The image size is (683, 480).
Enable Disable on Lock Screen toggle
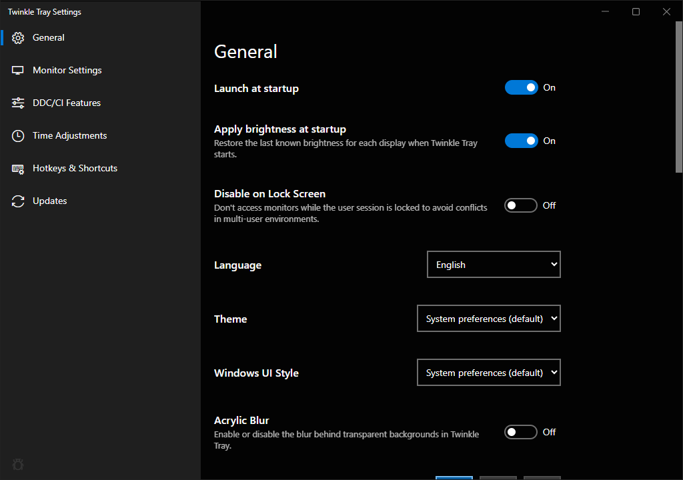[x=521, y=205]
